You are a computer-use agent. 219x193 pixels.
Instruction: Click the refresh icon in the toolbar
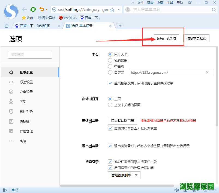(33, 9)
